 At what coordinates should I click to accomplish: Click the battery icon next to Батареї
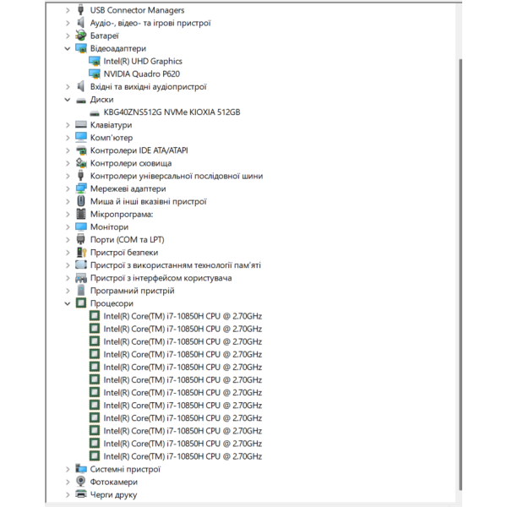(x=81, y=35)
